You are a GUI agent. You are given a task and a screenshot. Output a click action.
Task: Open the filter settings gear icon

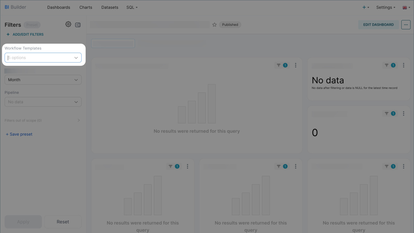[x=68, y=24]
